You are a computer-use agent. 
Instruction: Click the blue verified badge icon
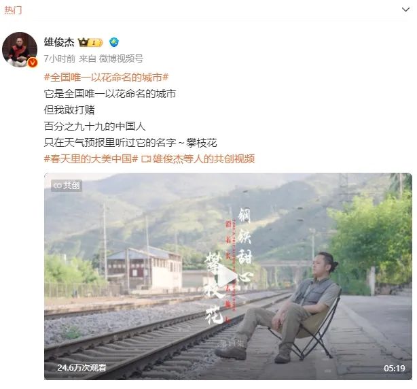pyautogui.click(x=114, y=42)
